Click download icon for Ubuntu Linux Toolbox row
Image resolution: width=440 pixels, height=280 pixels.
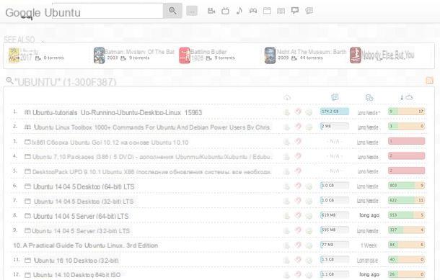(x=286, y=127)
